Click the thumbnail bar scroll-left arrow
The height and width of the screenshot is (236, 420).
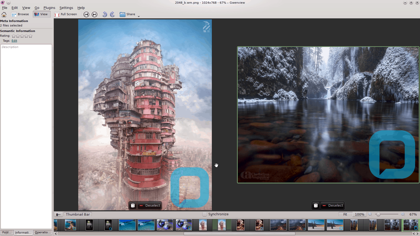pyautogui.click(x=56, y=234)
